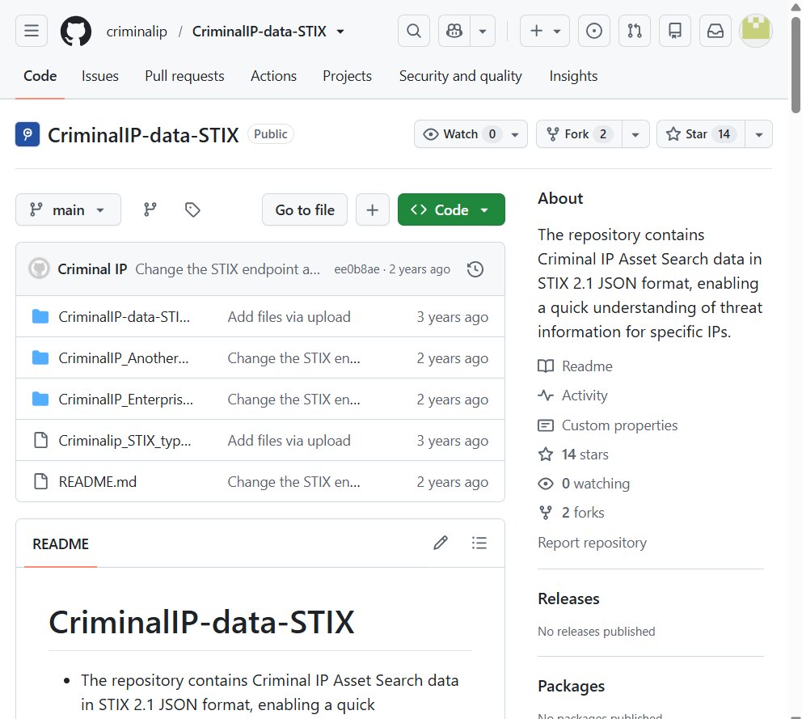Open the README.md file

point(97,481)
